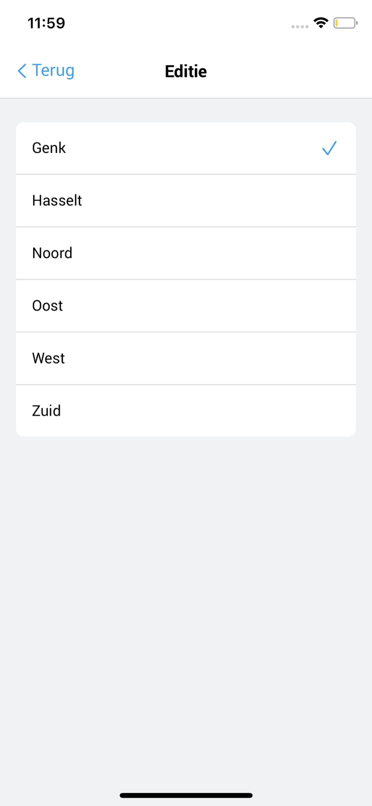The image size is (372, 806).
Task: Tap the back chevron icon next to Terug
Action: point(21,70)
